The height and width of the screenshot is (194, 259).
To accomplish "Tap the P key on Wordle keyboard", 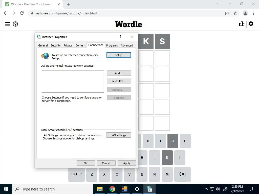I will coord(185,141).
